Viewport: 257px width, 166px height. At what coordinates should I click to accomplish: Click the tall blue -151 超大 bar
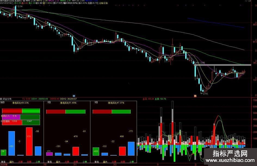(x=11, y=143)
